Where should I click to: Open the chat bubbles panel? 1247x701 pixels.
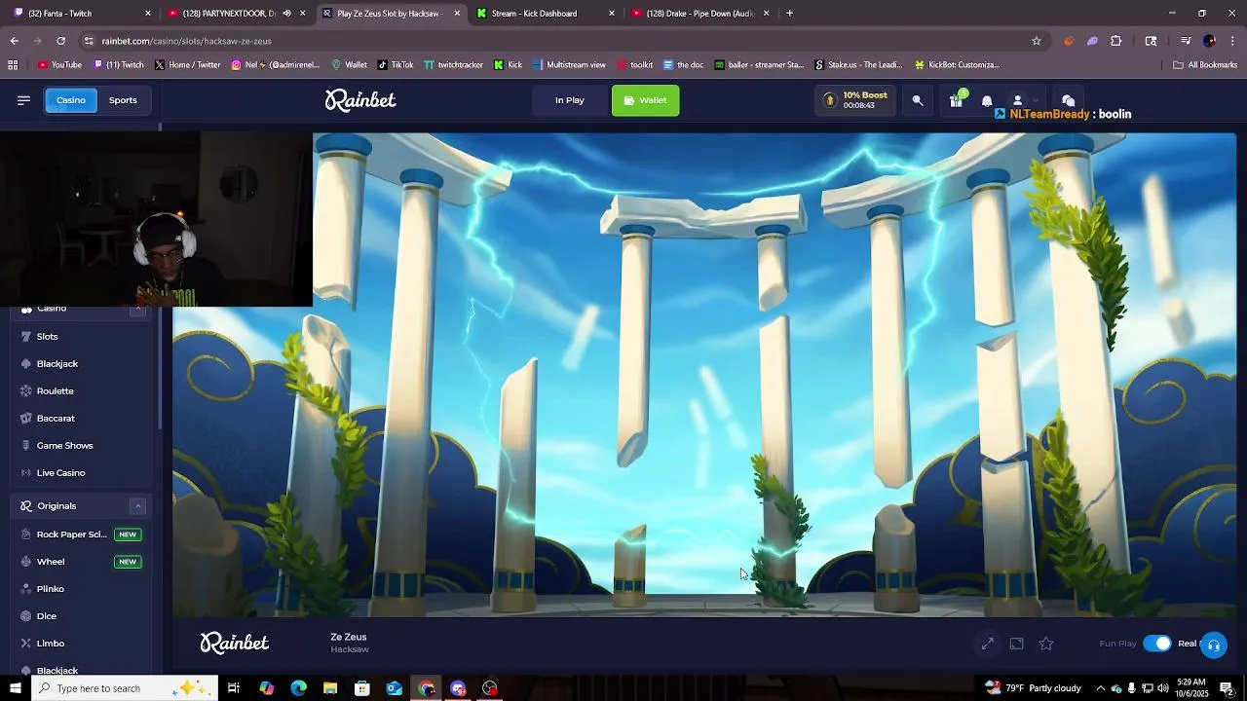click(1069, 100)
